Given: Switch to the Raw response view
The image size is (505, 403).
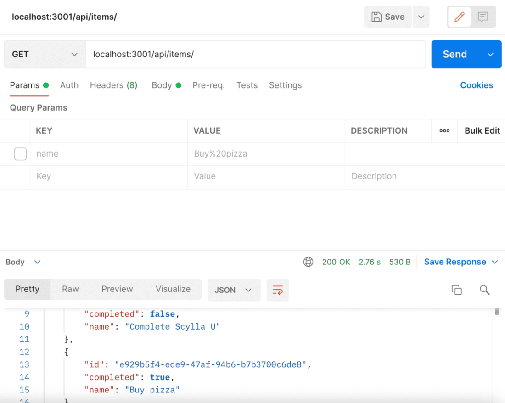Looking at the screenshot, I should point(70,289).
